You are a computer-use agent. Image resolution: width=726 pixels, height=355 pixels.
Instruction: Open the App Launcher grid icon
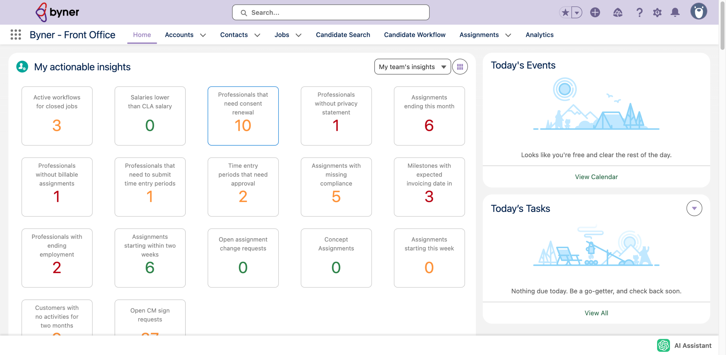point(16,35)
